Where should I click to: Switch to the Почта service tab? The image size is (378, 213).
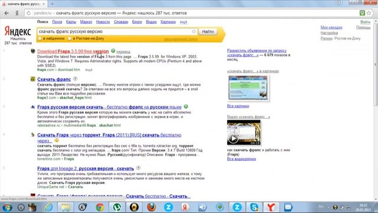pyautogui.click(x=57, y=22)
